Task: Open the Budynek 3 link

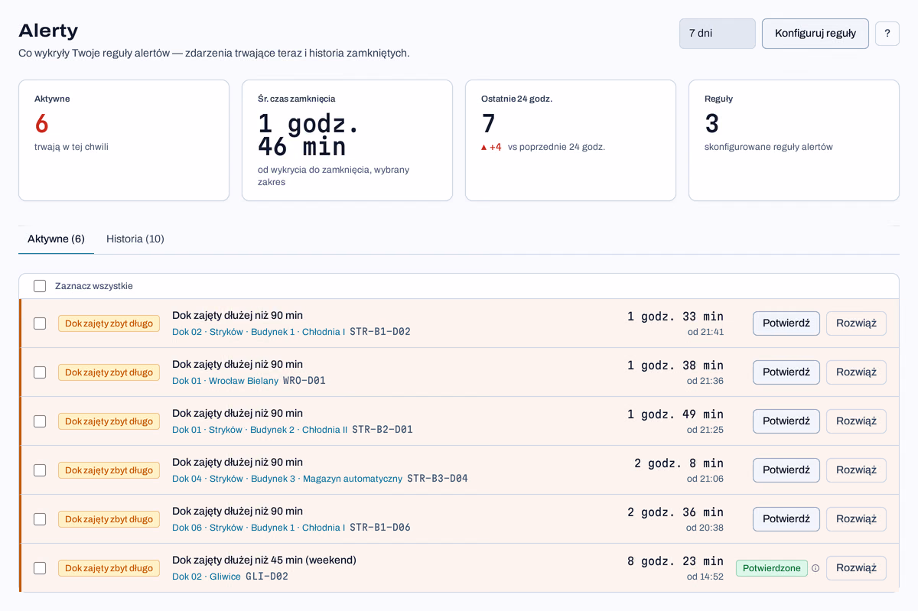Action: pos(273,479)
